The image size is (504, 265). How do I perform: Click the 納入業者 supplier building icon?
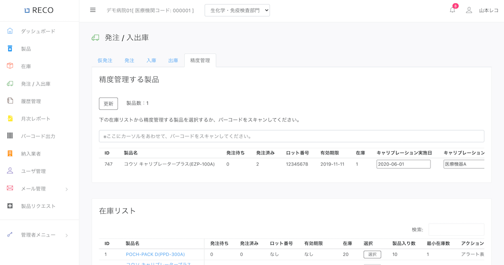[10, 154]
